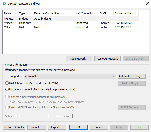
Task: Click the Add Network button
Action: coord(79,59)
